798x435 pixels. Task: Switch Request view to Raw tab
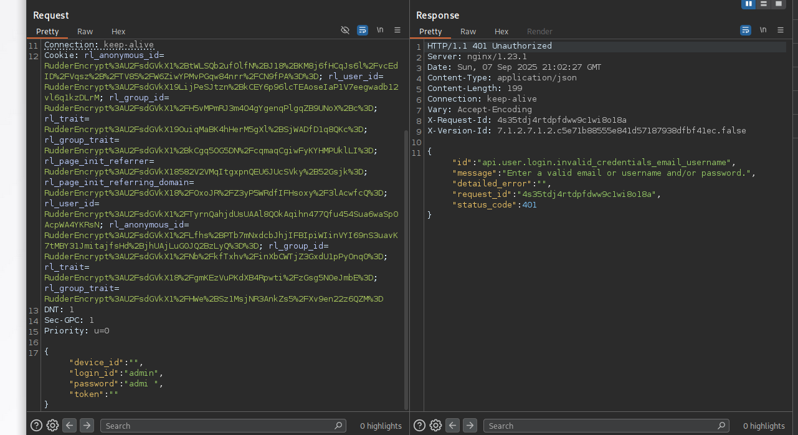85,31
